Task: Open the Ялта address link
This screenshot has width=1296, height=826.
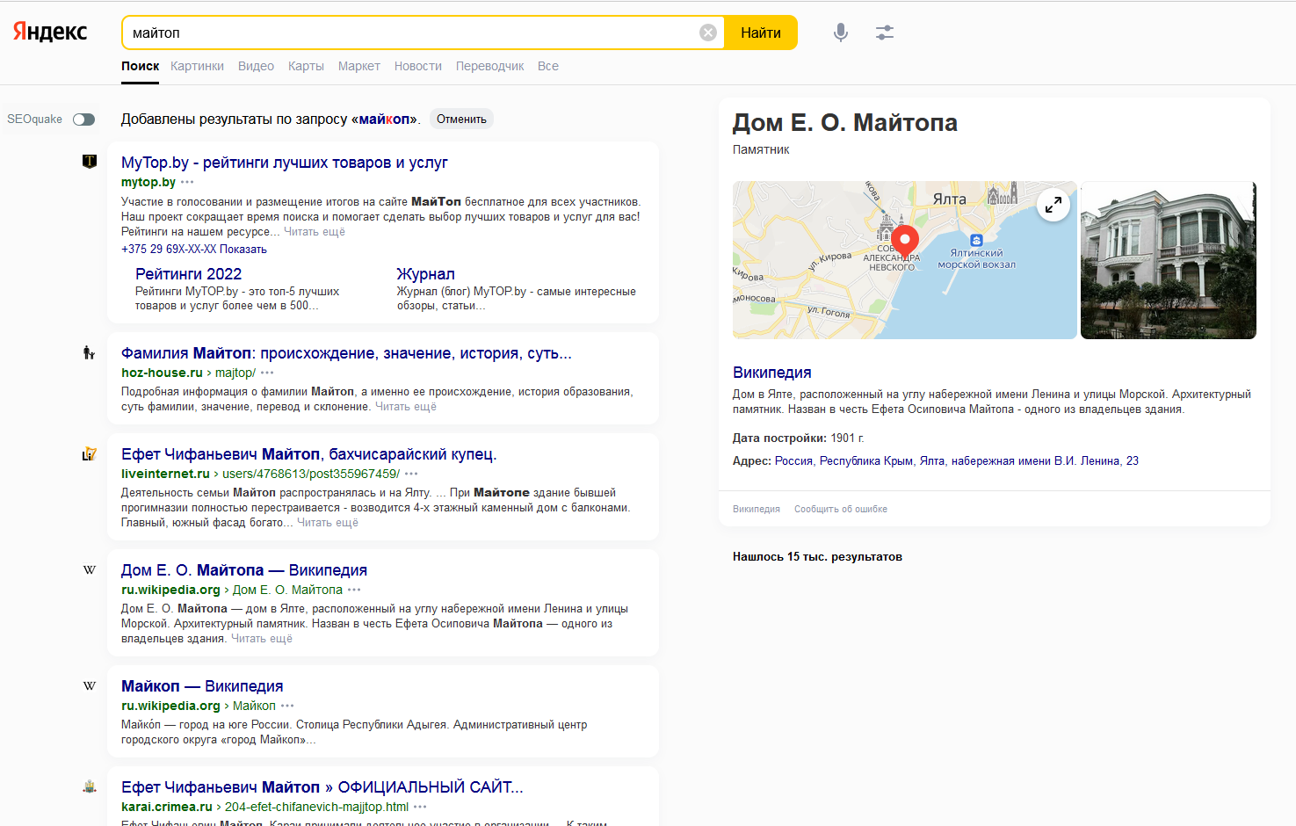Action: (932, 460)
